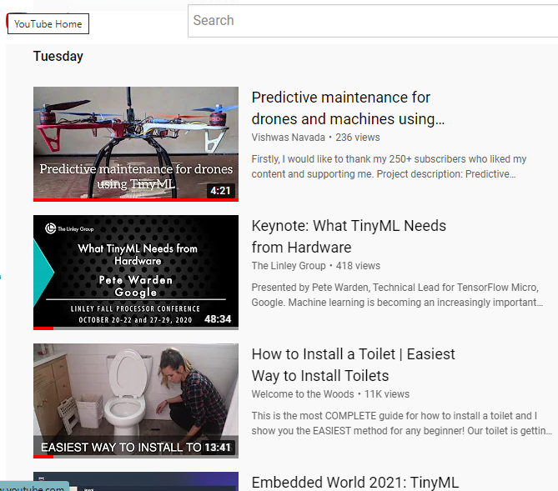558x491 pixels.
Task: Click the '236 views' text
Action: [x=358, y=138]
